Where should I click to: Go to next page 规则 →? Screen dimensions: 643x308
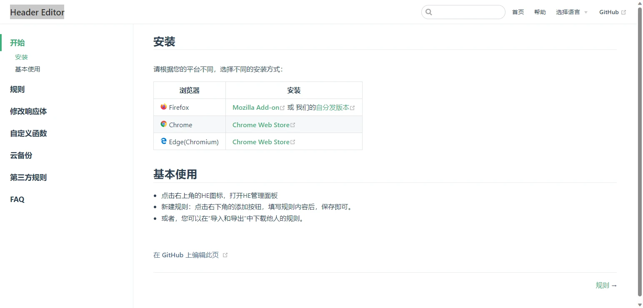(x=606, y=285)
